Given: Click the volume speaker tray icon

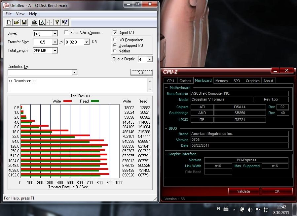Looking at the screenshot, I should [250, 209].
